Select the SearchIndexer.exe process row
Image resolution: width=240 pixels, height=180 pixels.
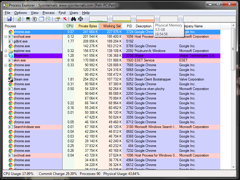[27, 127]
